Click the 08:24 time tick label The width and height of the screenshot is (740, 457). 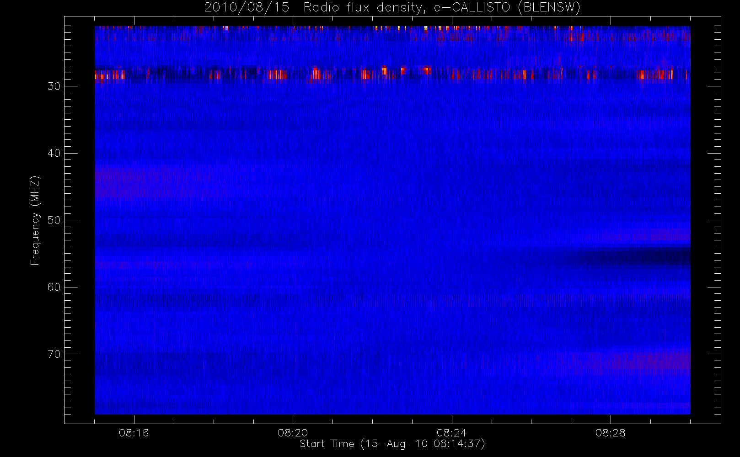[x=451, y=433]
